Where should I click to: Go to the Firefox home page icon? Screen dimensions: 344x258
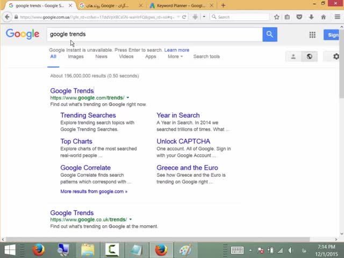[324, 17]
